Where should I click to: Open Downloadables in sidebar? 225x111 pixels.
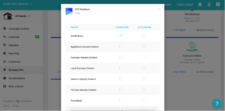(17, 78)
